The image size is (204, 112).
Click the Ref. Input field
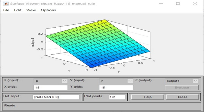click(x=56, y=97)
